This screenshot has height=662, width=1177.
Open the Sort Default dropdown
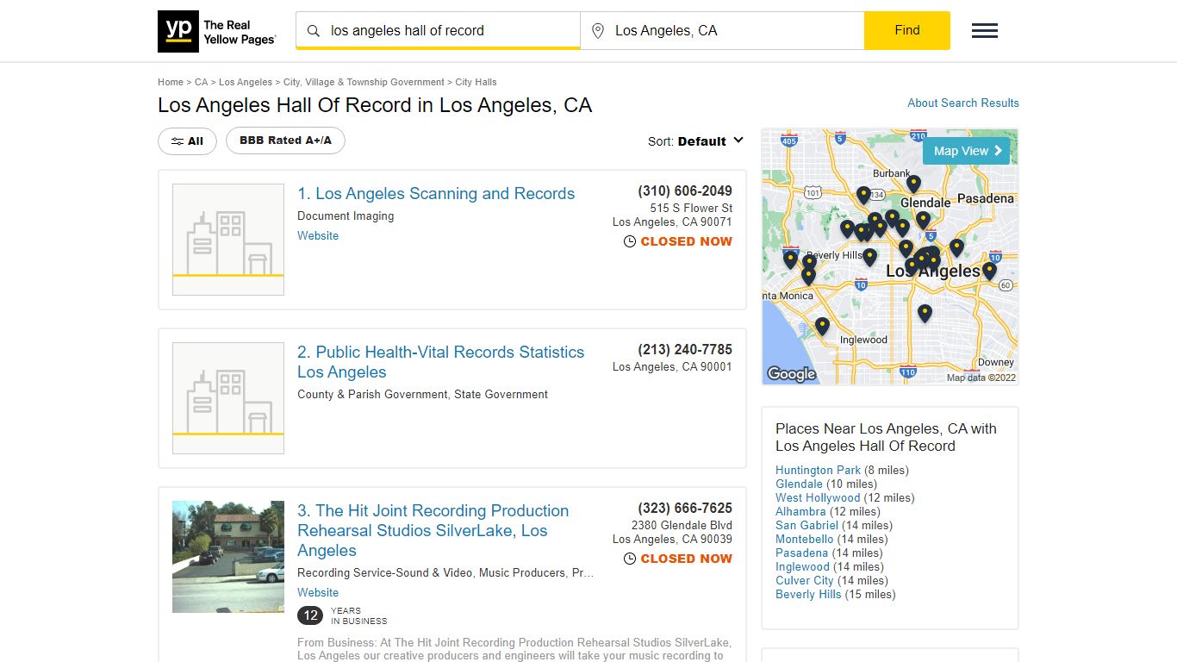695,141
